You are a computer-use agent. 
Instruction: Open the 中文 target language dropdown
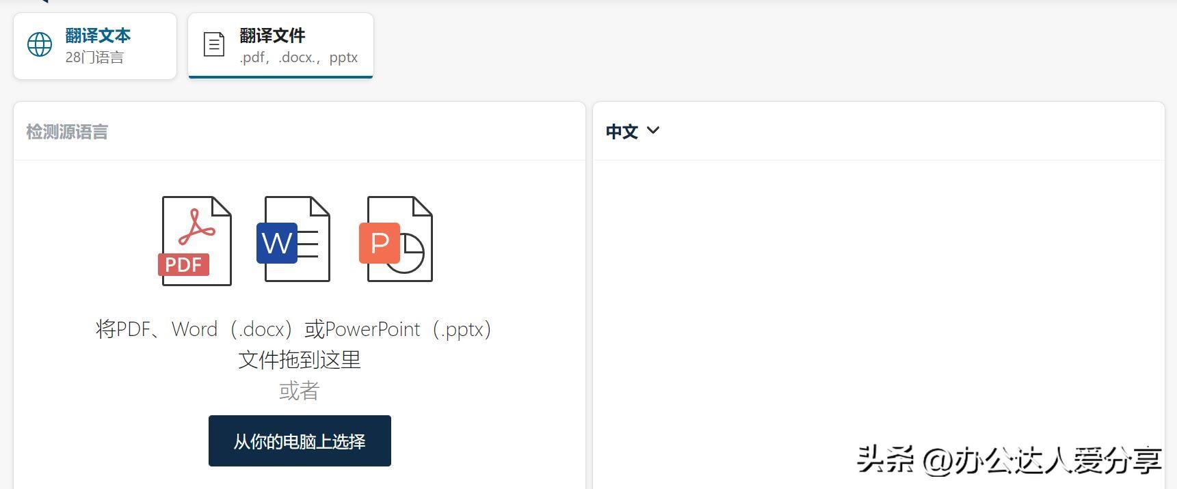(633, 131)
